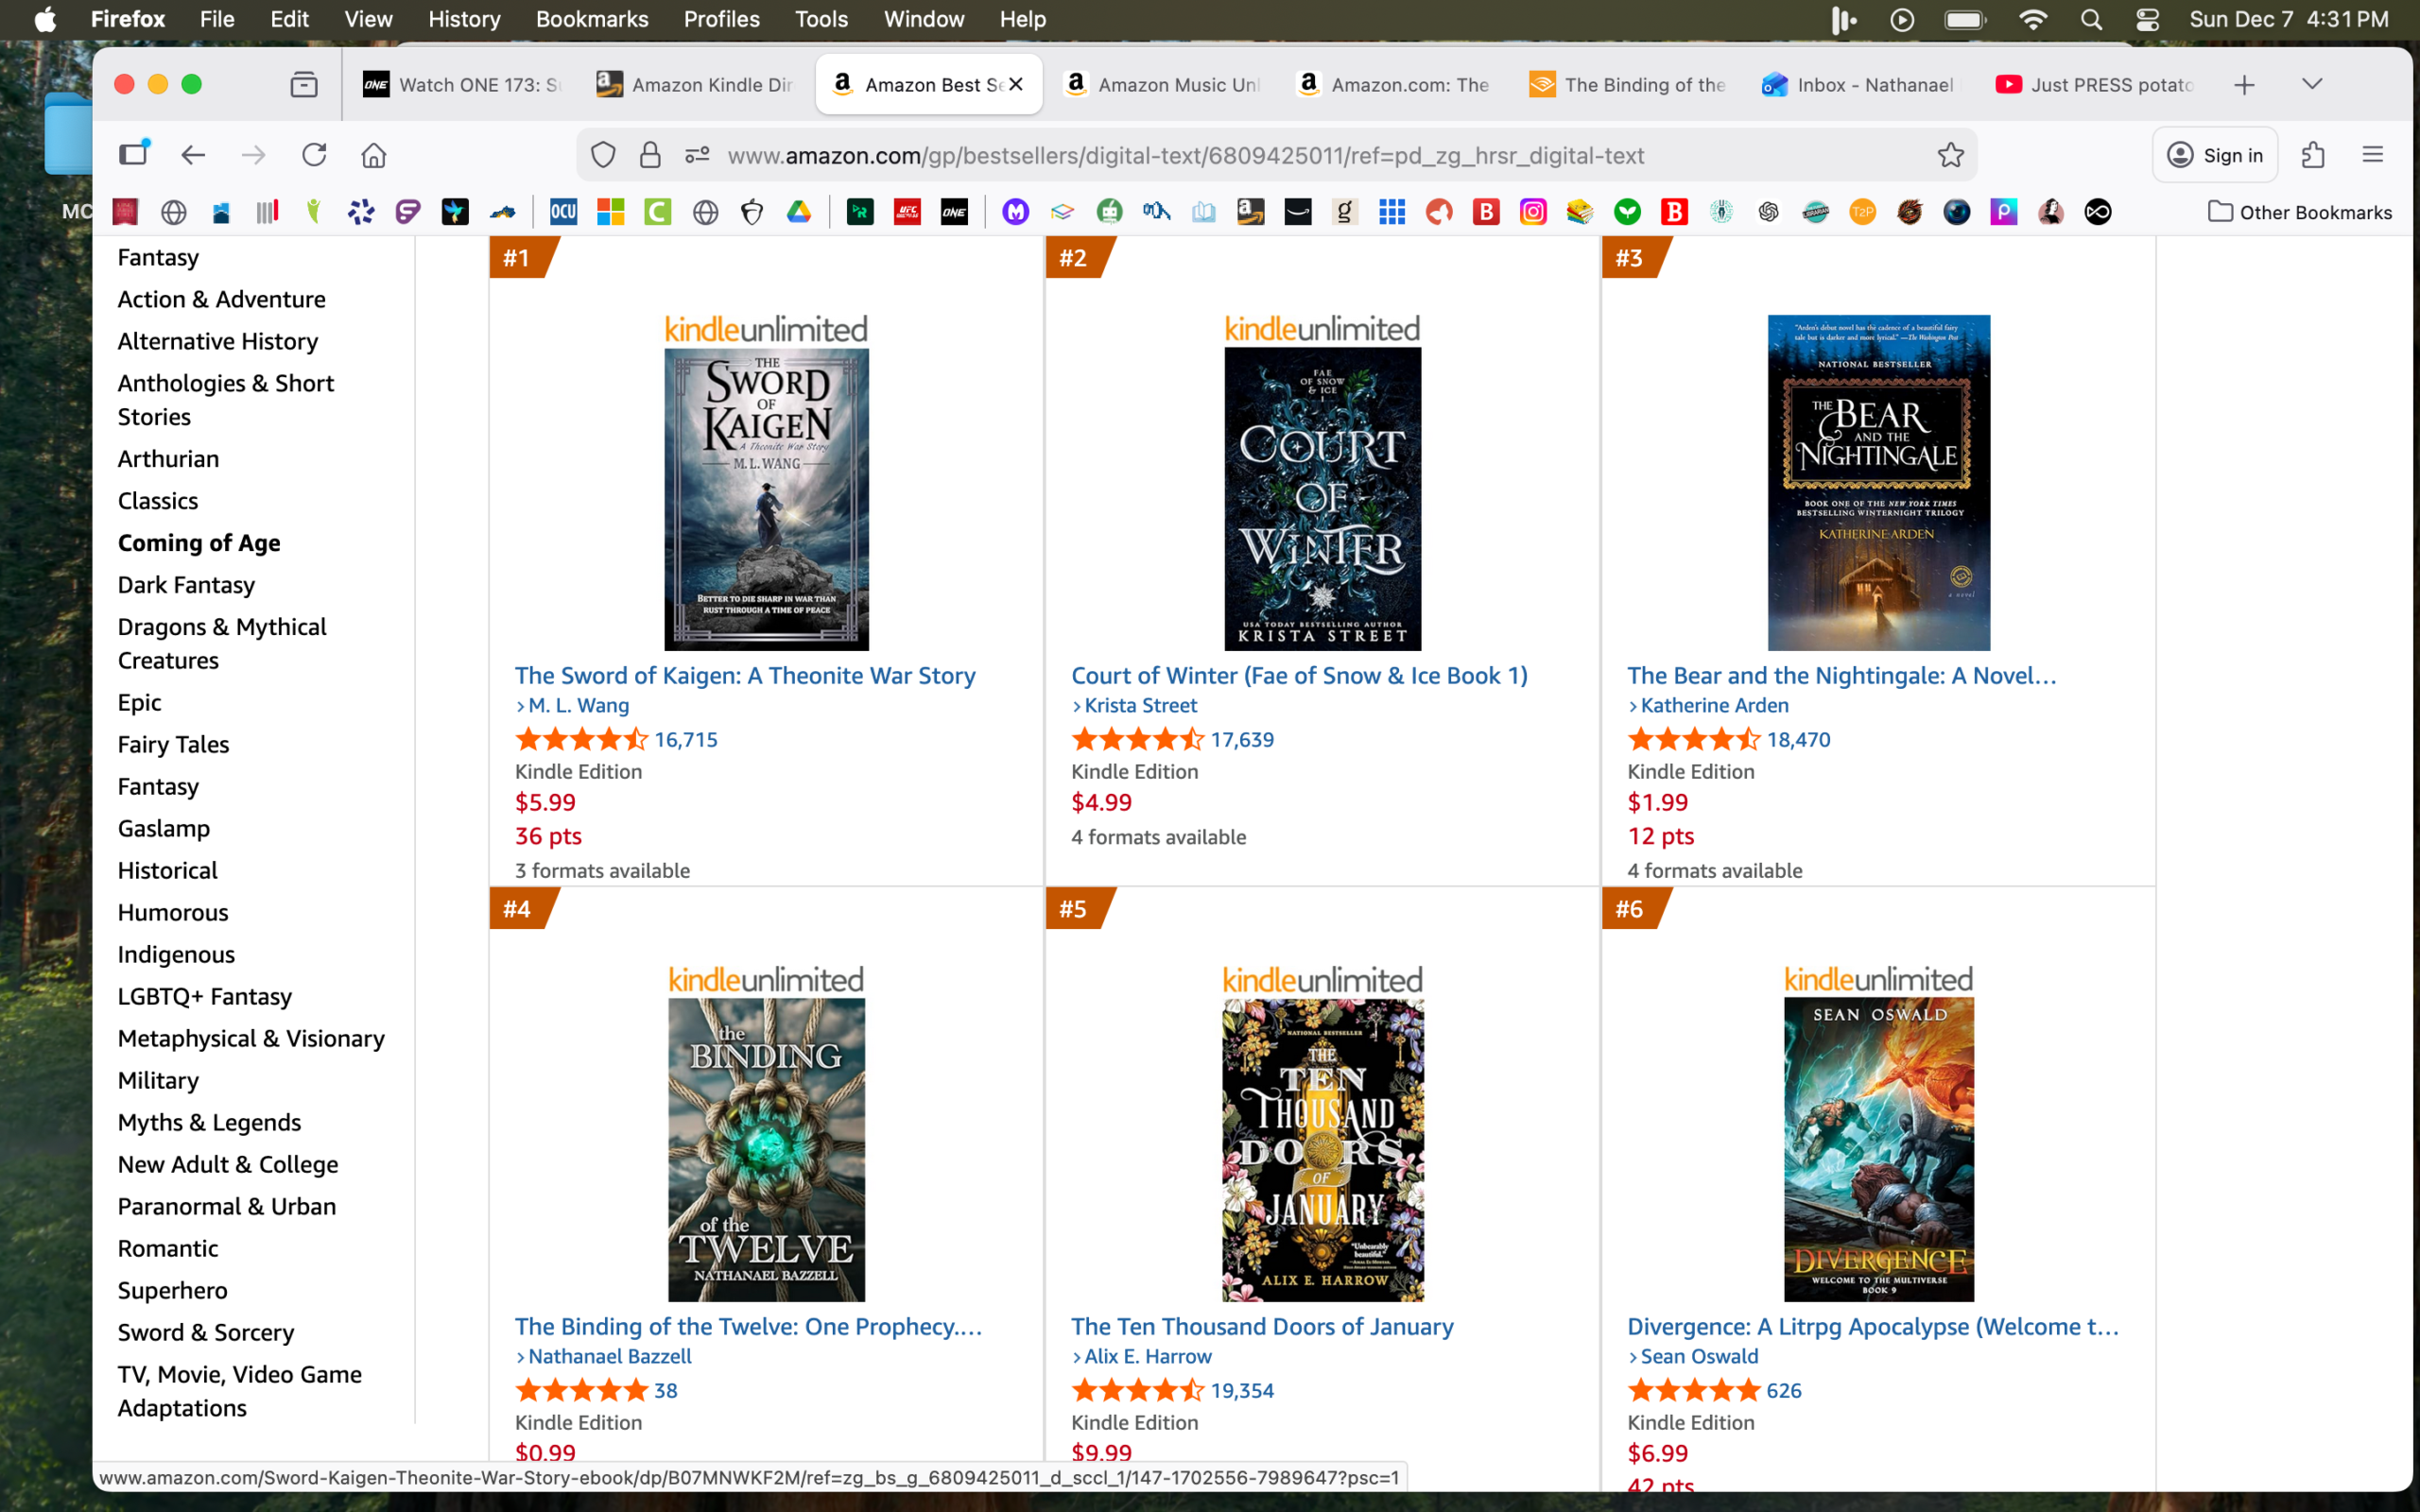Image resolution: width=2420 pixels, height=1512 pixels.
Task: Click the Amazon URL address field
Action: 1185,155
